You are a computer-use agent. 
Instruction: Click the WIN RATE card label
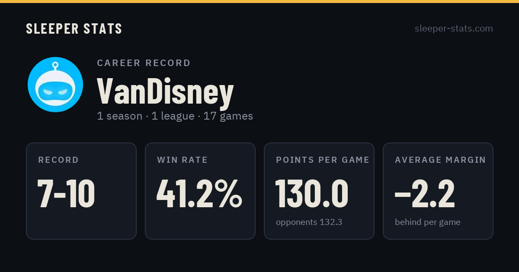(183, 160)
